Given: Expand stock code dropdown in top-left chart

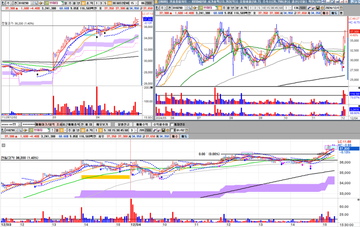Looking at the screenshot, I should [32, 3].
